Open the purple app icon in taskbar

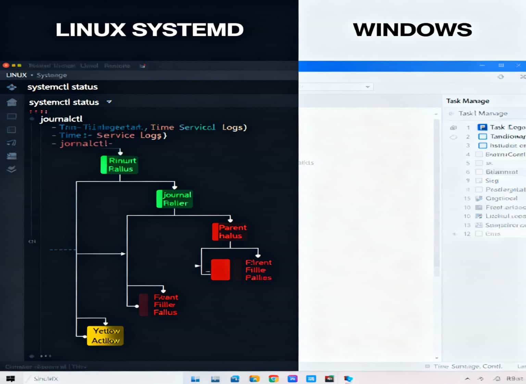pos(292,379)
